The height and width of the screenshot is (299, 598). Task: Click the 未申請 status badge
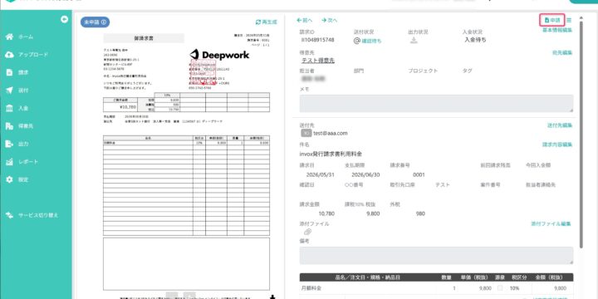pos(95,22)
